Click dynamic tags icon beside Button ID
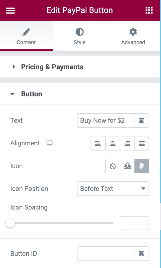This screenshot has width=161, height=268. click(141, 254)
